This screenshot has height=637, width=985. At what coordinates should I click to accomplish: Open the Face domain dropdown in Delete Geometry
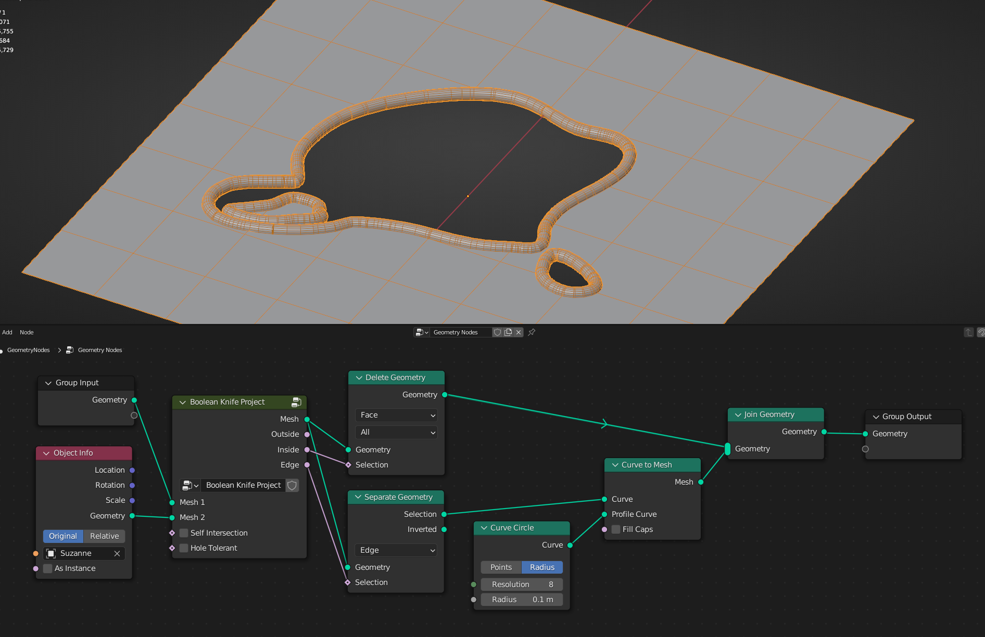pos(396,415)
